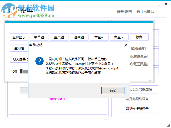Click help text line 录制时间

[x=77, y=59]
